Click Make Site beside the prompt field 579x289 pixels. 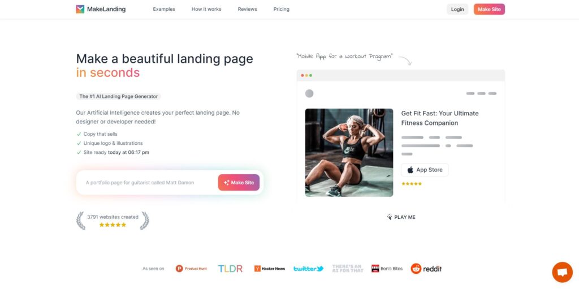[239, 183]
